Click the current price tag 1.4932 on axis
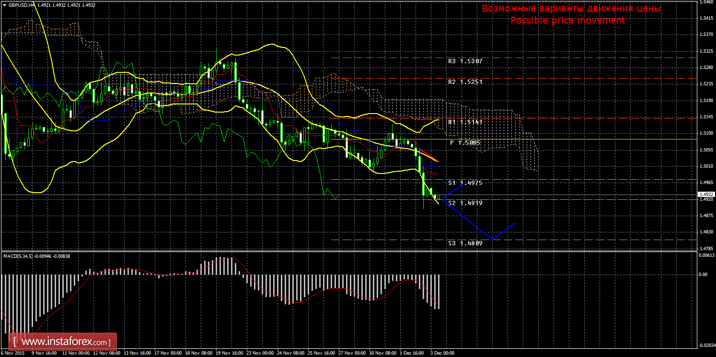This screenshot has height=357, width=716. tap(704, 195)
